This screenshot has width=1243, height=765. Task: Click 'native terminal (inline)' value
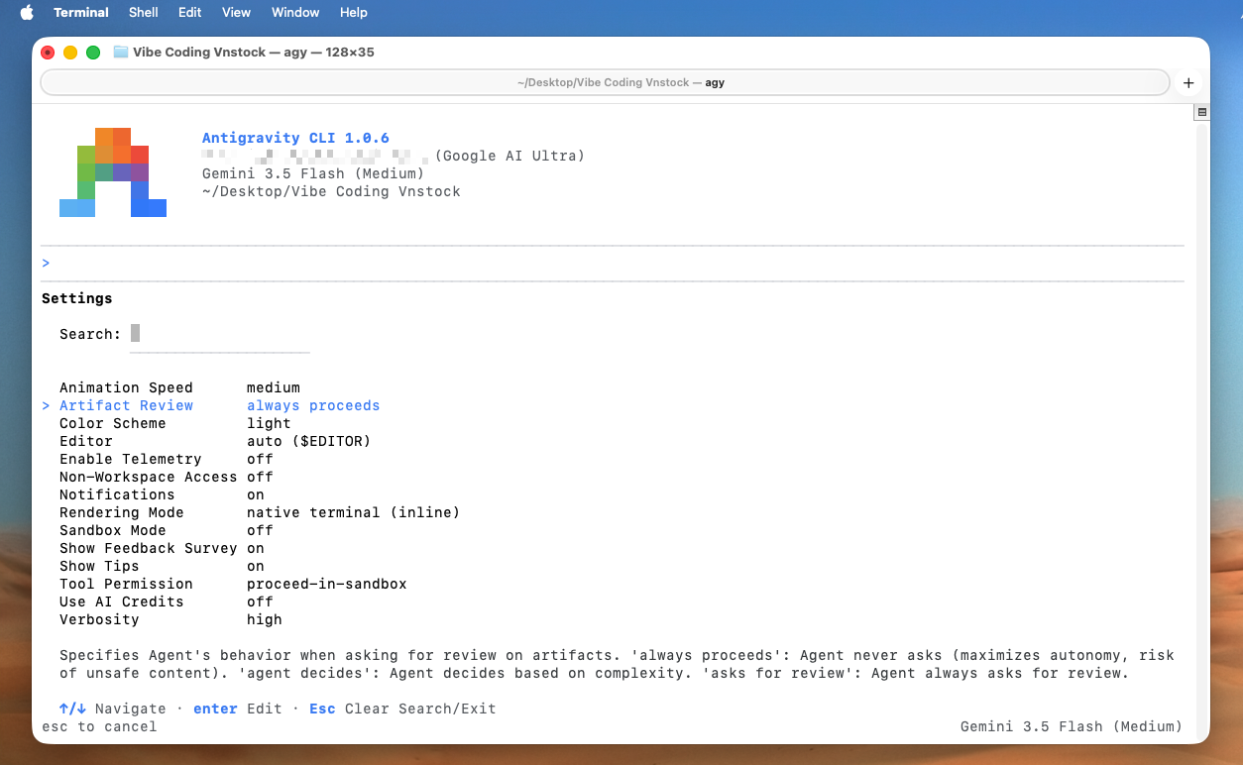(x=354, y=512)
